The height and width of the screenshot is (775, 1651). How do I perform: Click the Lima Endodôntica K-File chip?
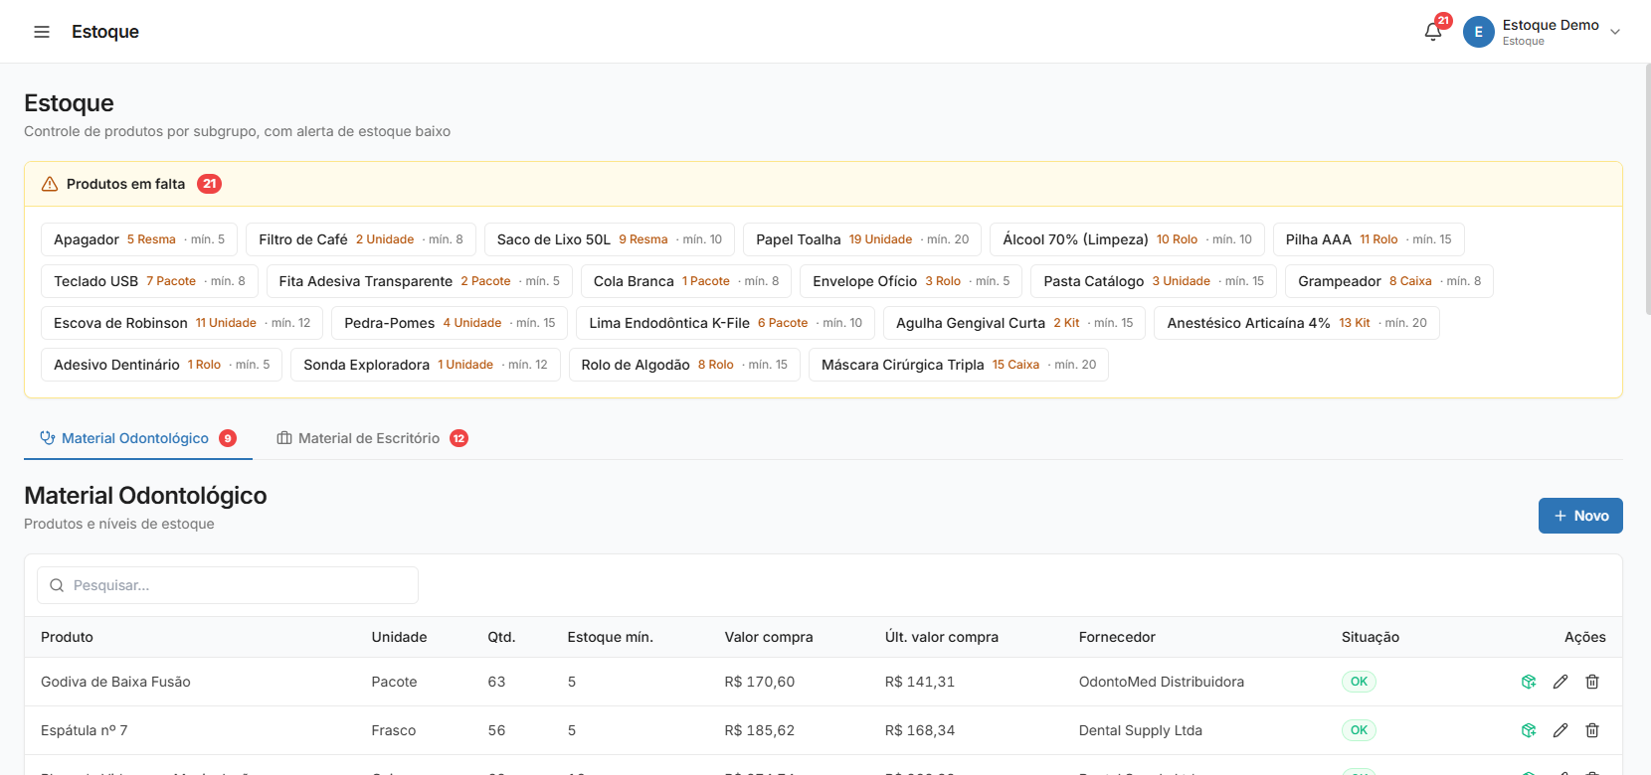726,323
